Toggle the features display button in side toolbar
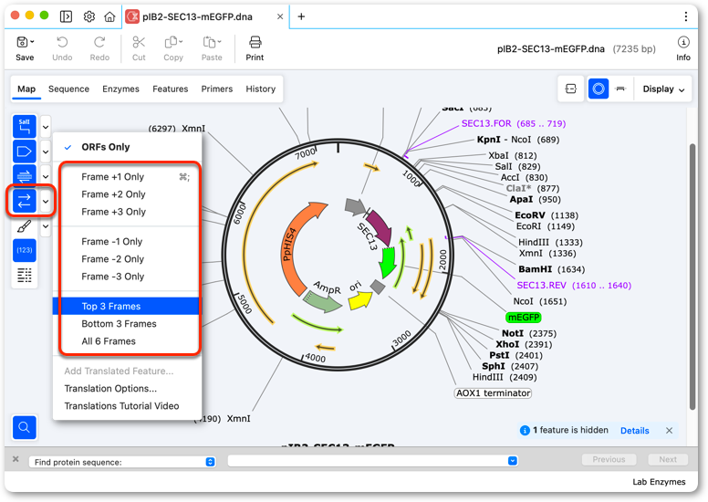 point(25,152)
